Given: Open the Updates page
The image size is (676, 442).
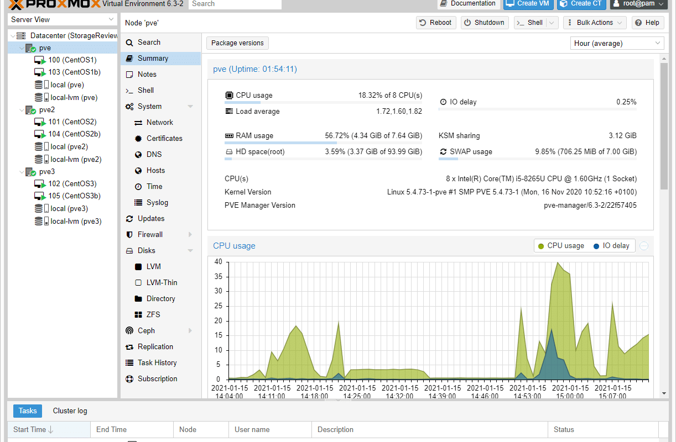Looking at the screenshot, I should click(x=161, y=219).
